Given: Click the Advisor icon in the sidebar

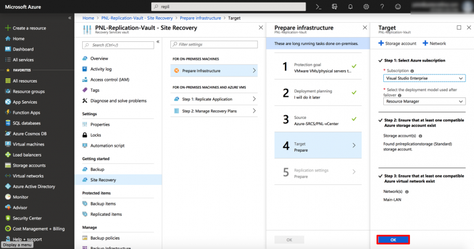Looking at the screenshot, I should pos(8,208).
